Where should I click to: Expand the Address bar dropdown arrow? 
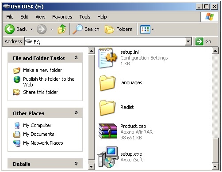click(x=188, y=41)
